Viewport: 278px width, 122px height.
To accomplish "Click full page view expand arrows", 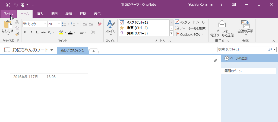I will (x=215, y=60).
